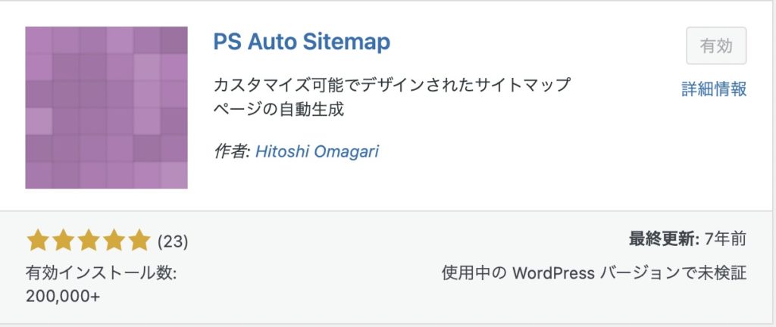Click the 7年前 update time
This screenshot has width=776, height=327.
pyautogui.click(x=727, y=240)
